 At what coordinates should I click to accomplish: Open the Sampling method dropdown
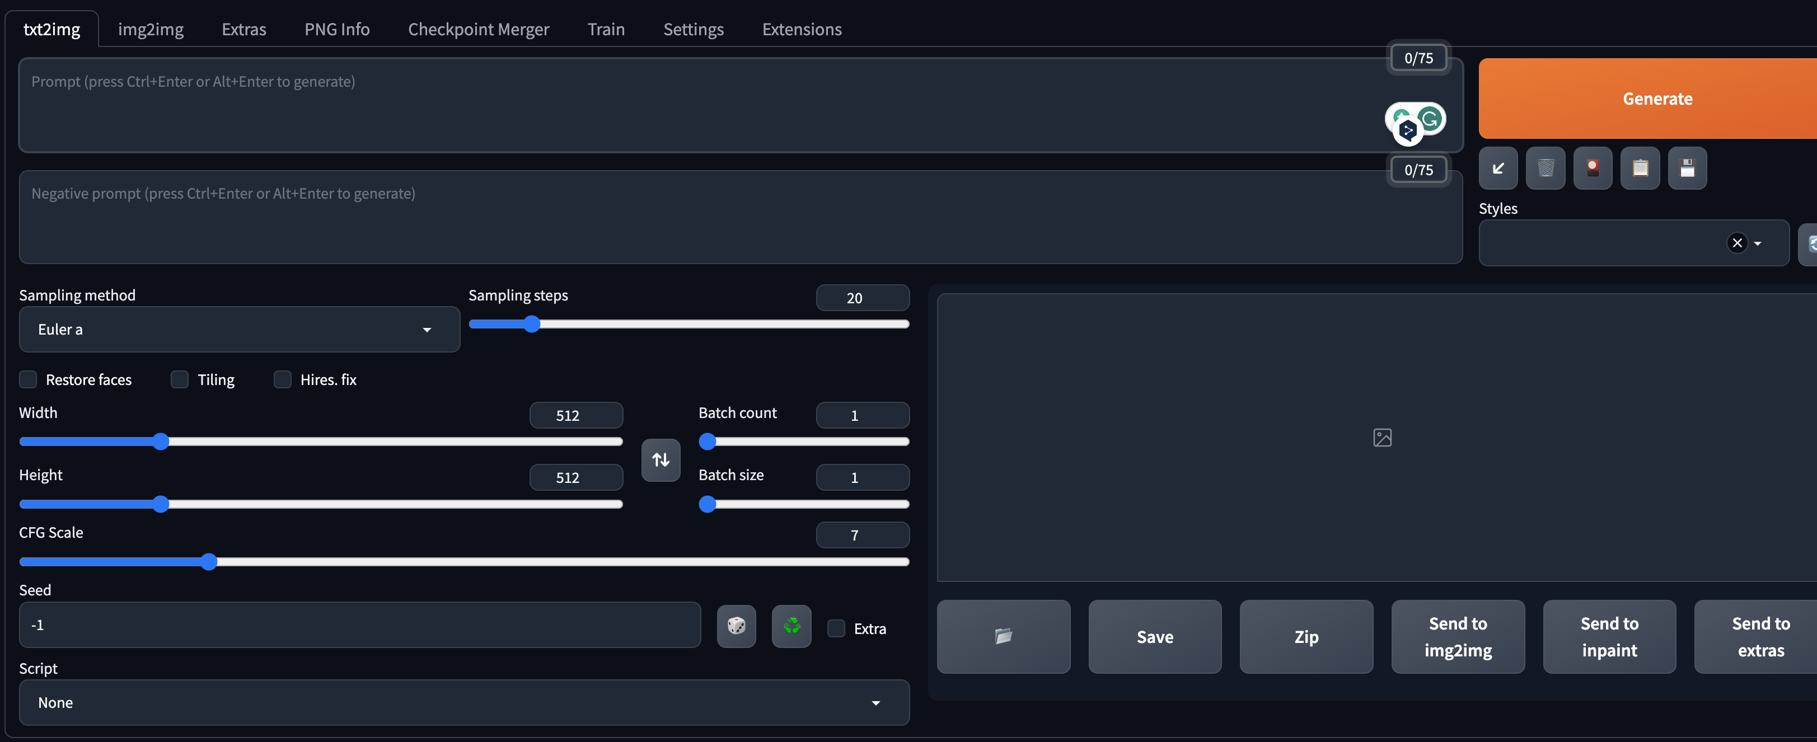[238, 330]
